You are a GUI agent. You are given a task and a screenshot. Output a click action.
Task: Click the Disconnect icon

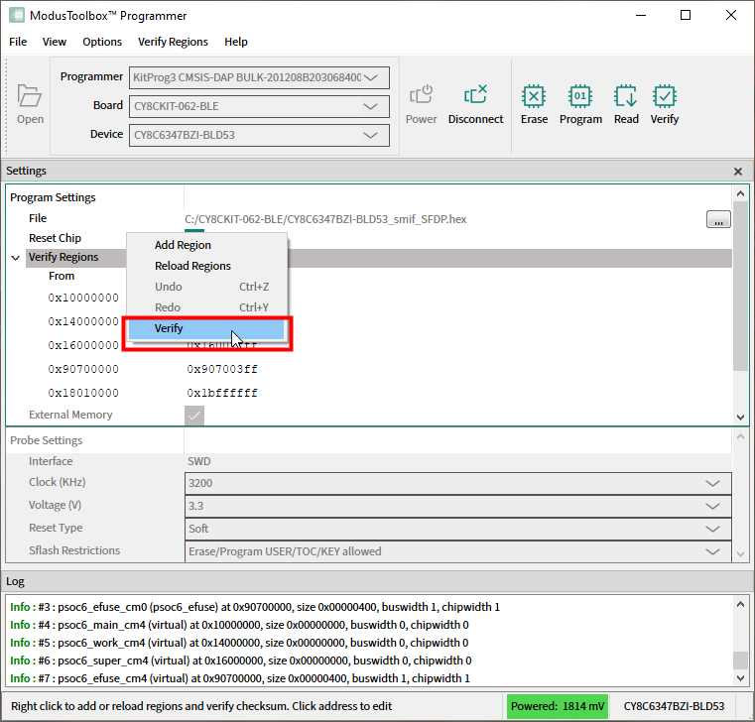(475, 96)
